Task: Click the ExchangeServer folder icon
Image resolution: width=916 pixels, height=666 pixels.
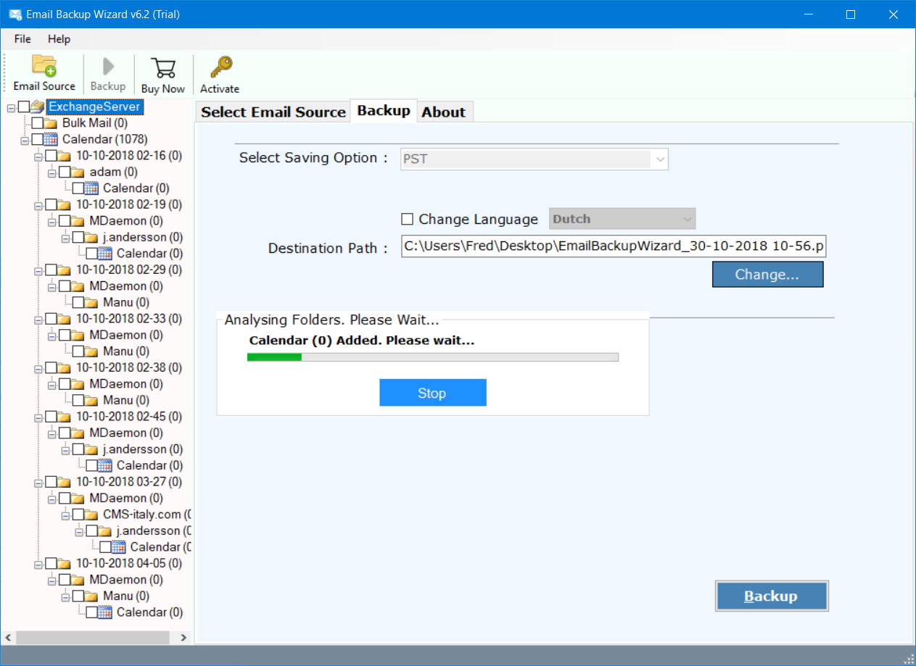Action: 37,107
